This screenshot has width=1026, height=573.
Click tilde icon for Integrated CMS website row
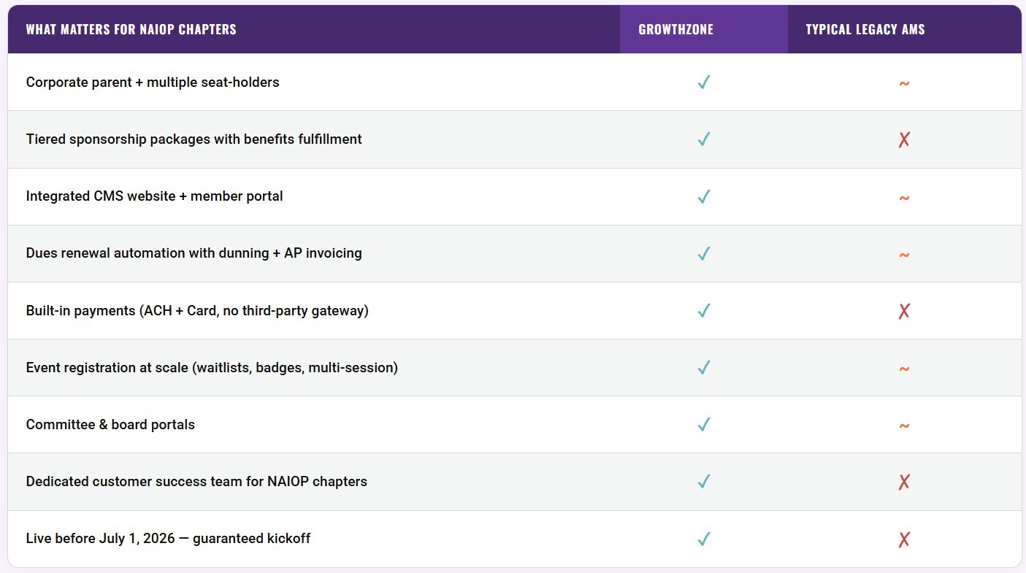[904, 198]
